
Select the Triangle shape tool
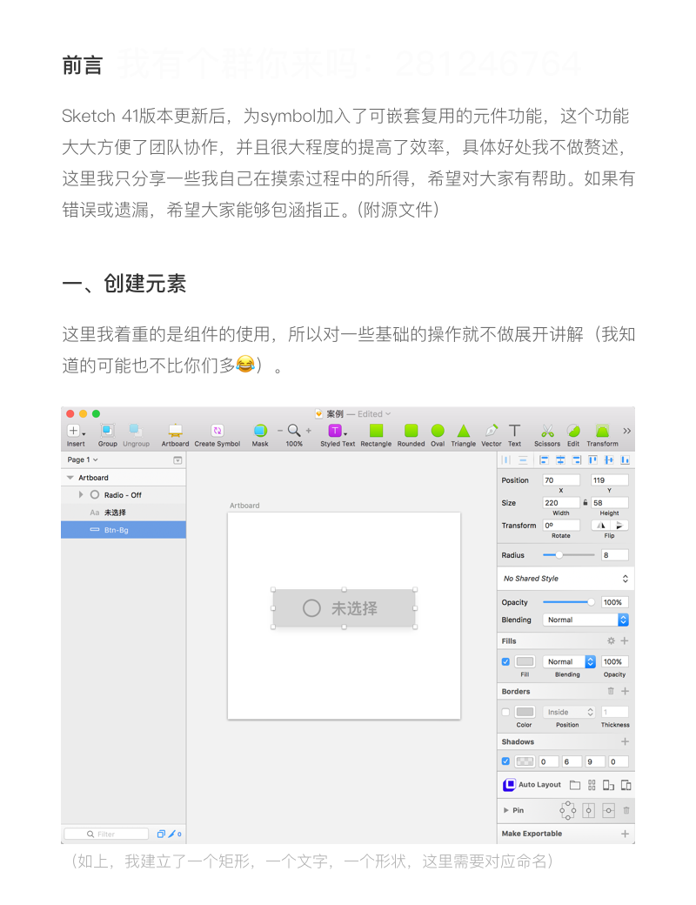point(464,431)
